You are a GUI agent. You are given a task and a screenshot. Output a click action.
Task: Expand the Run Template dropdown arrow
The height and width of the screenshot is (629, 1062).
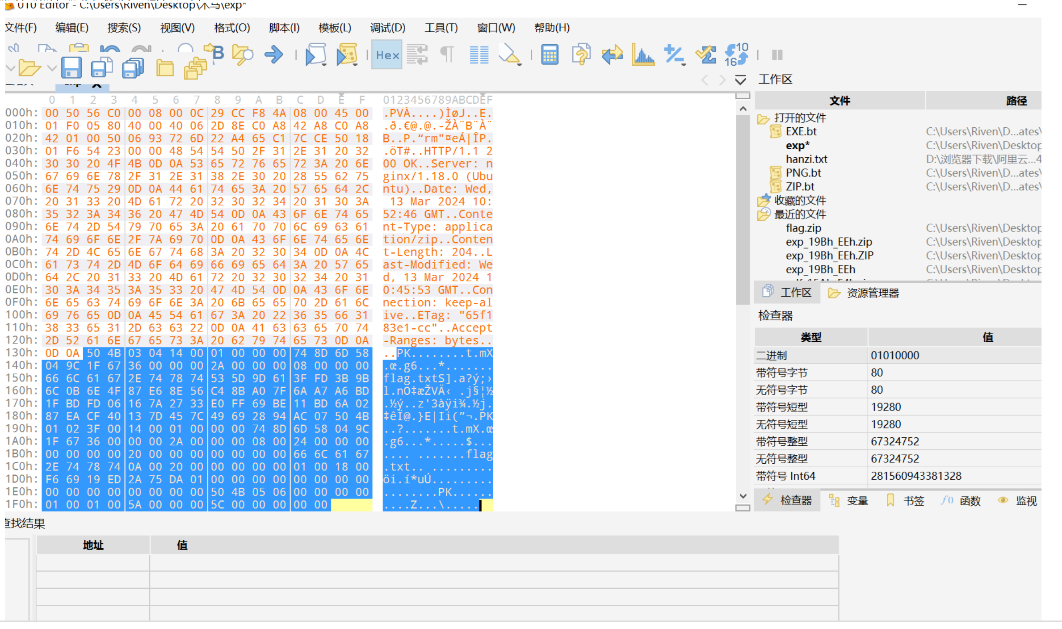point(356,65)
